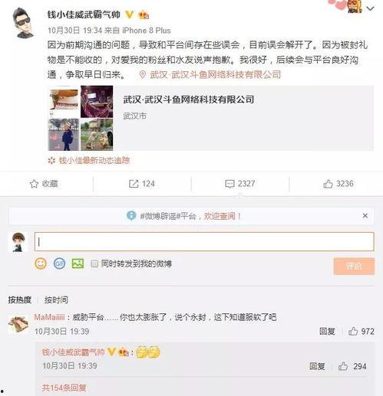Image resolution: width=383 pixels, height=396 pixels.
Task: Open 欢迎查阅 link in notice banner
Action: 220,216
